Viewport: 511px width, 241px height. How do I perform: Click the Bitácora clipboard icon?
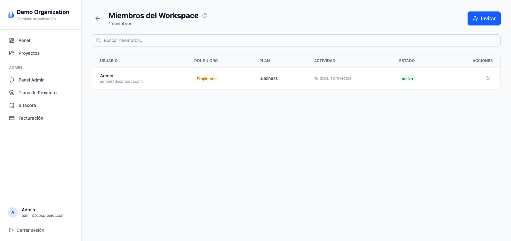[12, 105]
